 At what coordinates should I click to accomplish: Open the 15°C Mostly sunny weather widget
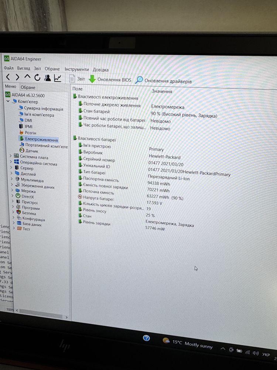click(188, 343)
